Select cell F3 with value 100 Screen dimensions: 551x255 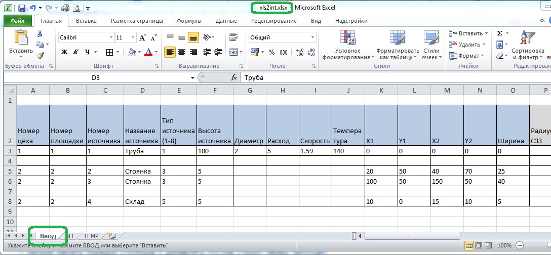pyautogui.click(x=215, y=151)
